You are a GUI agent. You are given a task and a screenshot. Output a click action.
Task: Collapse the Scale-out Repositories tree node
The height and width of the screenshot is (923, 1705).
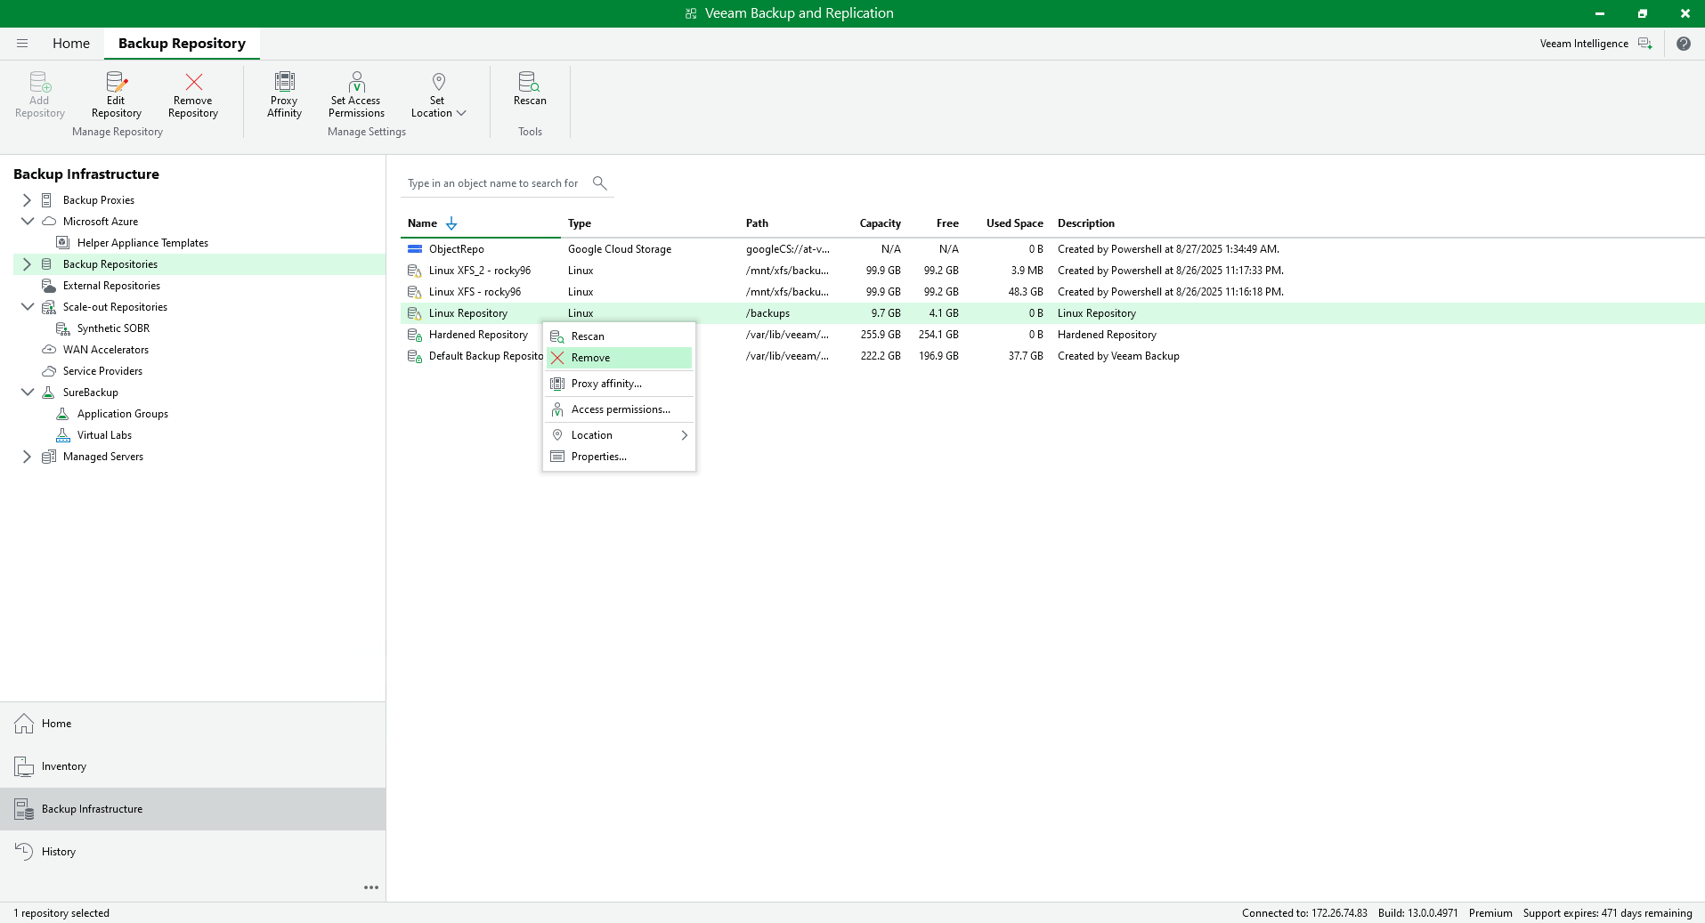coord(27,307)
